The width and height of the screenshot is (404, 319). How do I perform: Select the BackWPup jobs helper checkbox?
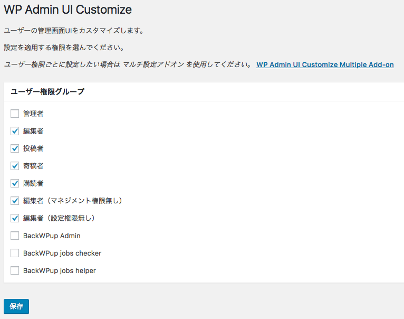click(x=15, y=270)
